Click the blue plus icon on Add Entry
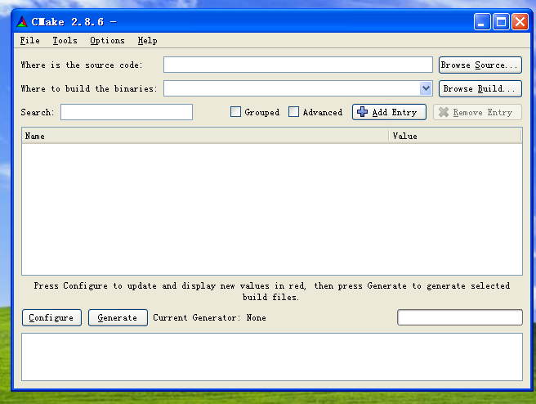The height and width of the screenshot is (404, 536). click(x=362, y=111)
